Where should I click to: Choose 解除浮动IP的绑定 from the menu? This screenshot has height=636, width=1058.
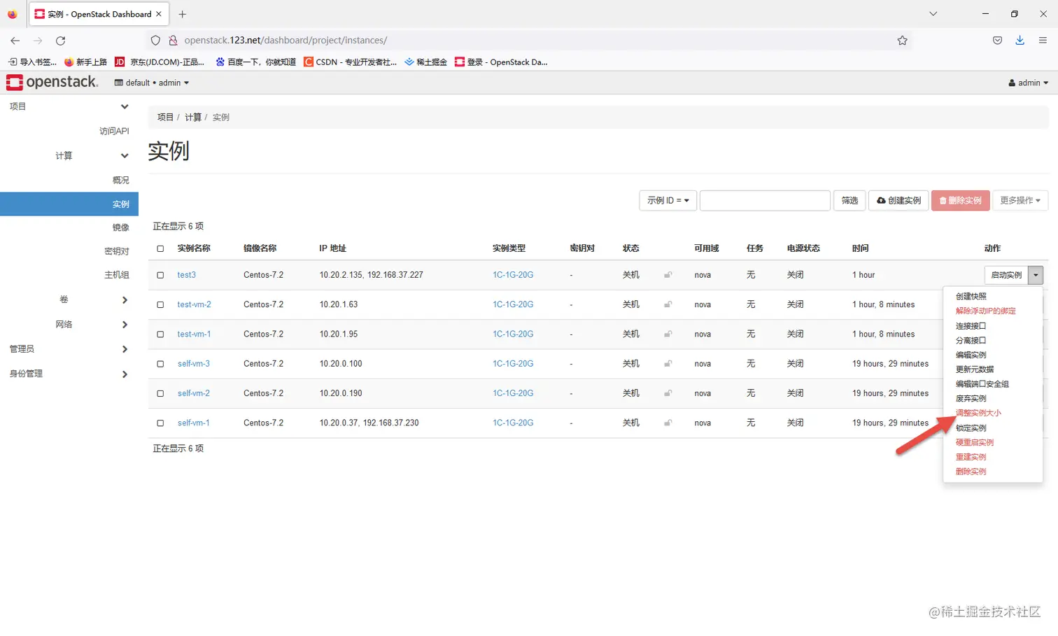coord(986,311)
